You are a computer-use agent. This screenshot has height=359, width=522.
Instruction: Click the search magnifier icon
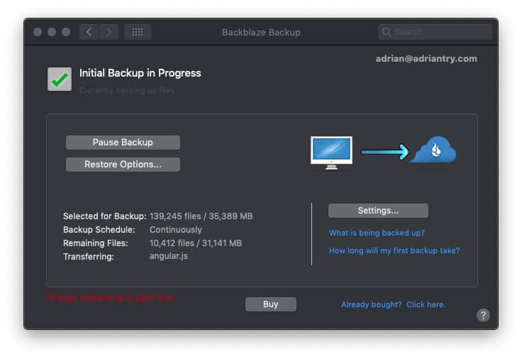(387, 32)
